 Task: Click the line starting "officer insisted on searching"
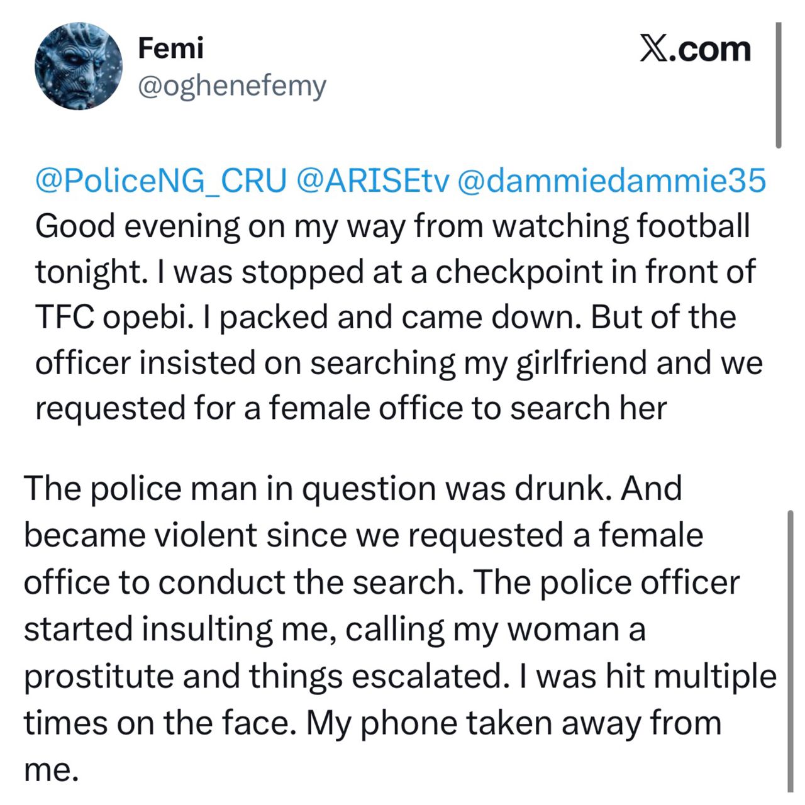[399, 363]
